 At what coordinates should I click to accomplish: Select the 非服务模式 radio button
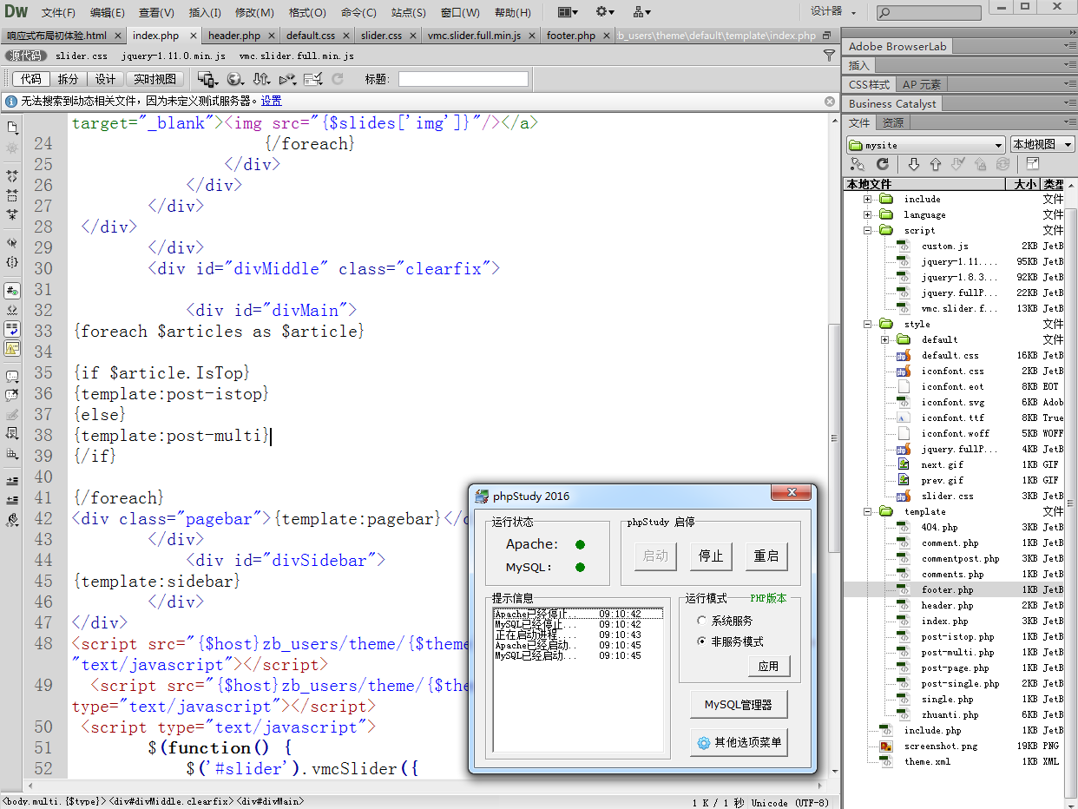702,641
